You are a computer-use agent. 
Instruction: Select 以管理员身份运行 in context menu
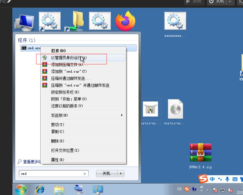tap(69, 58)
